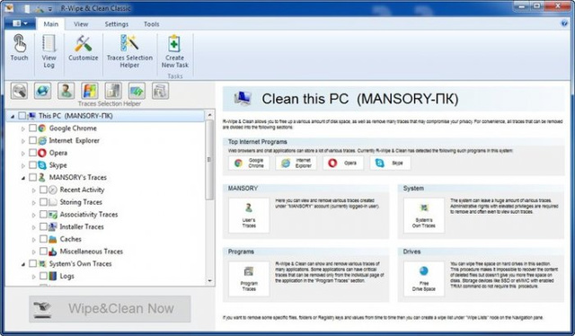Click the Windows flag system helper icon

tap(90, 91)
